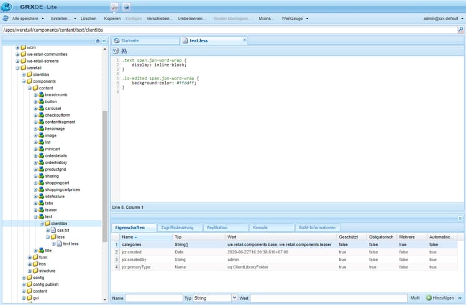The height and width of the screenshot is (305, 466).
Task: Click the double-arrow icon after Hinzufügen
Action: click(460, 298)
